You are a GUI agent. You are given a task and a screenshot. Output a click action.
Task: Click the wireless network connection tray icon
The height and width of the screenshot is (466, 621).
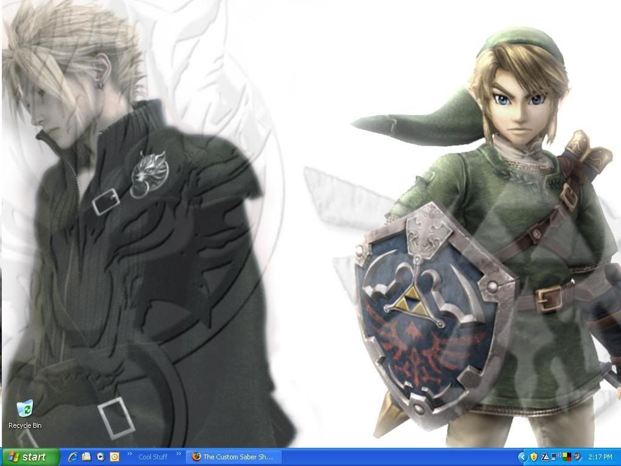coord(556,457)
